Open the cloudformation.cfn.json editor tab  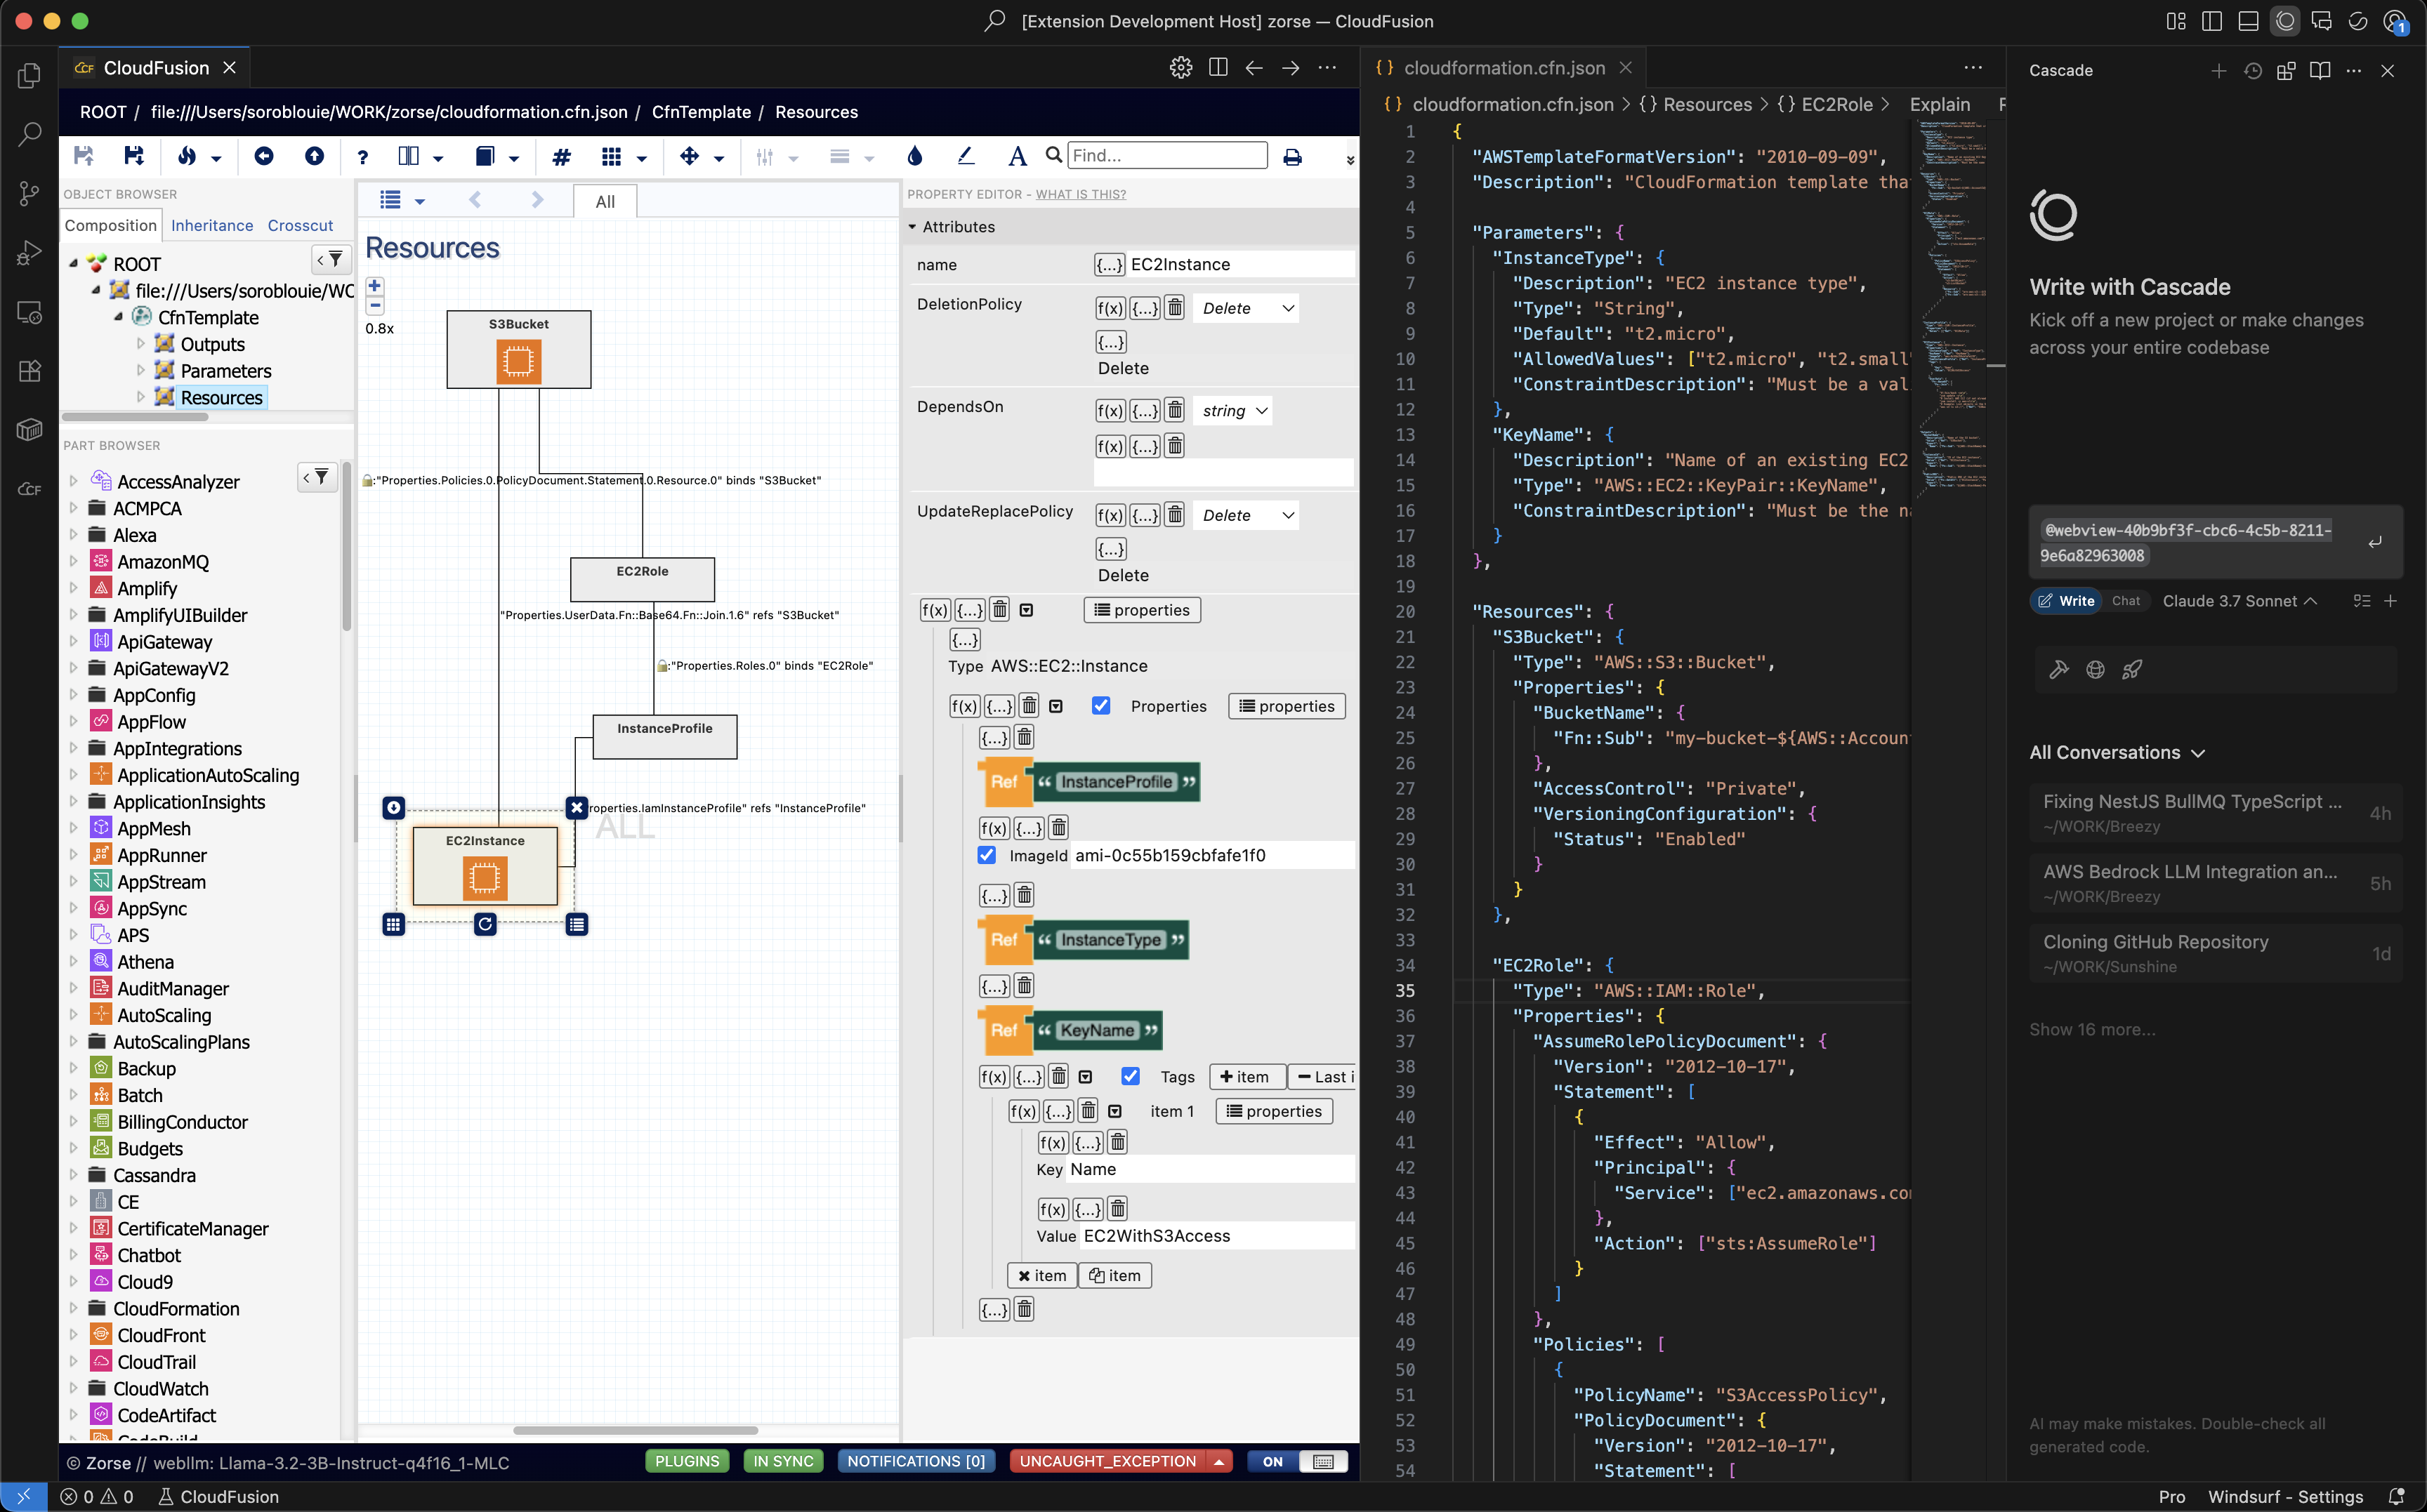(1503, 68)
